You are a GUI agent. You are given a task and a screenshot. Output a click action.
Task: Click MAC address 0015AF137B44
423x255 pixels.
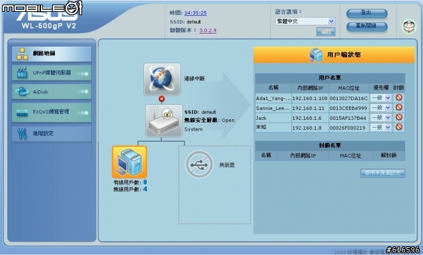point(348,118)
